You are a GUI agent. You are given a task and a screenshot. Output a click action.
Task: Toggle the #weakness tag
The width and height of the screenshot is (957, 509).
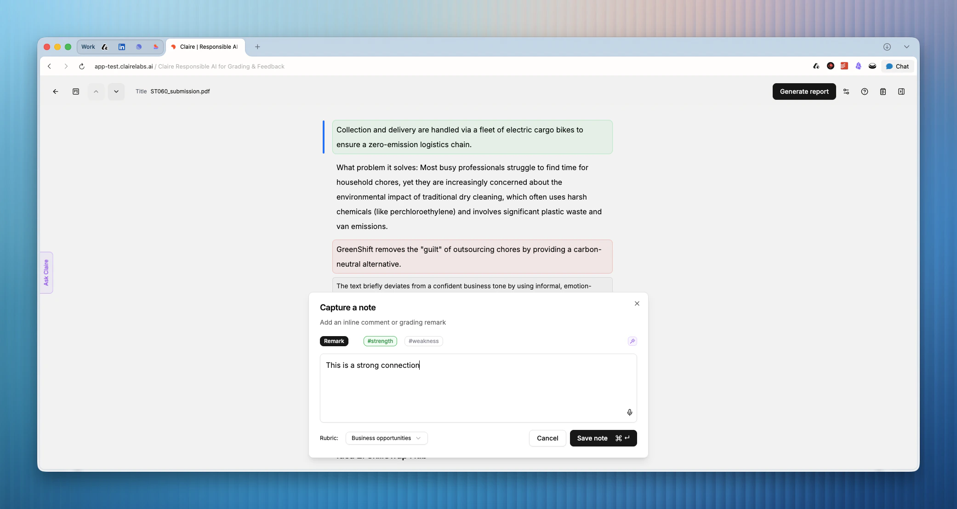[x=423, y=341]
